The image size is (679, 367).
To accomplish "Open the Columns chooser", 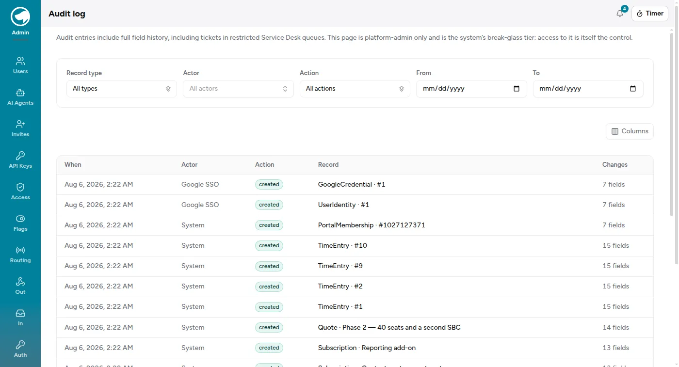I will [630, 131].
